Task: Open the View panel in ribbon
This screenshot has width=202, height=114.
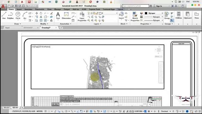Action: click(x=197, y=16)
